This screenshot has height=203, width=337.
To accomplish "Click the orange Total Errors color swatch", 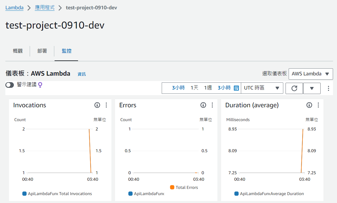I will click(x=172, y=187).
